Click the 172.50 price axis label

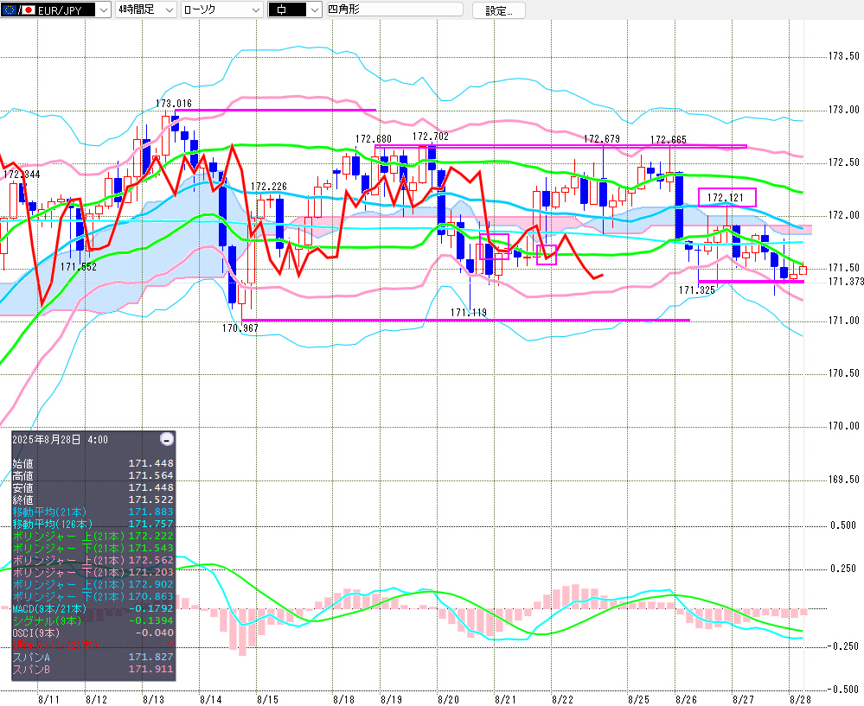pyautogui.click(x=843, y=162)
